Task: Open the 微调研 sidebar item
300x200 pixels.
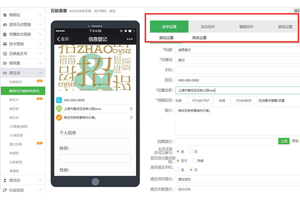Action: tap(14, 153)
